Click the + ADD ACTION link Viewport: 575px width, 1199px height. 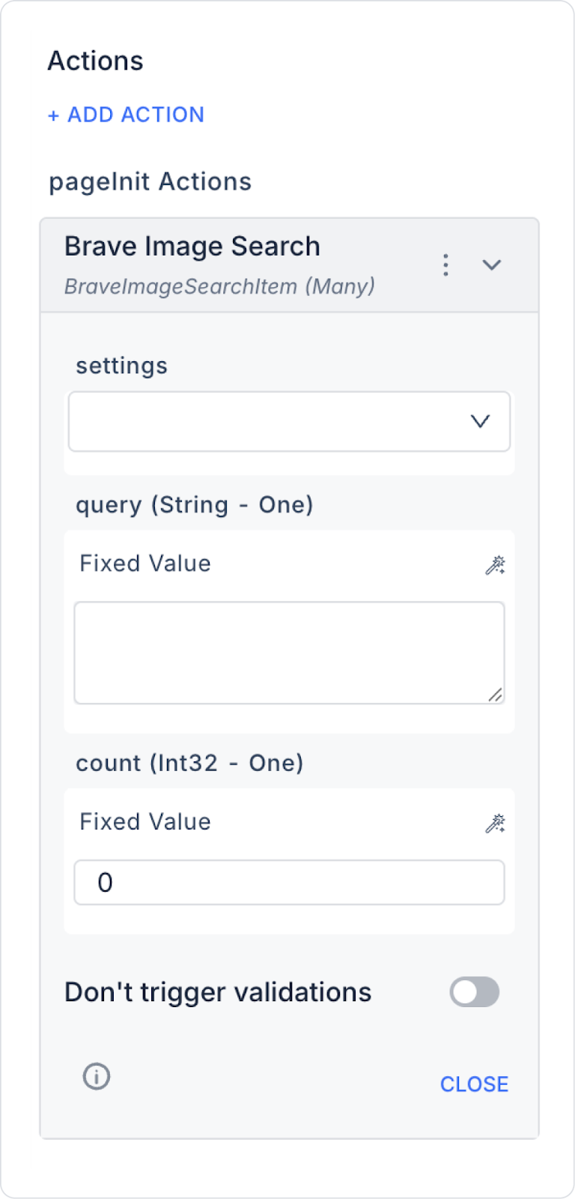[x=126, y=115]
